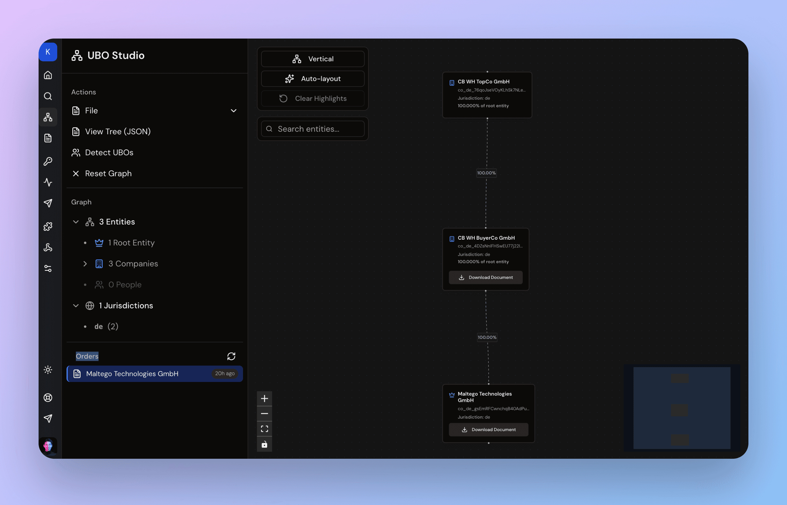Select the Search icon in the left sidebar
The image size is (787, 505).
tap(48, 96)
